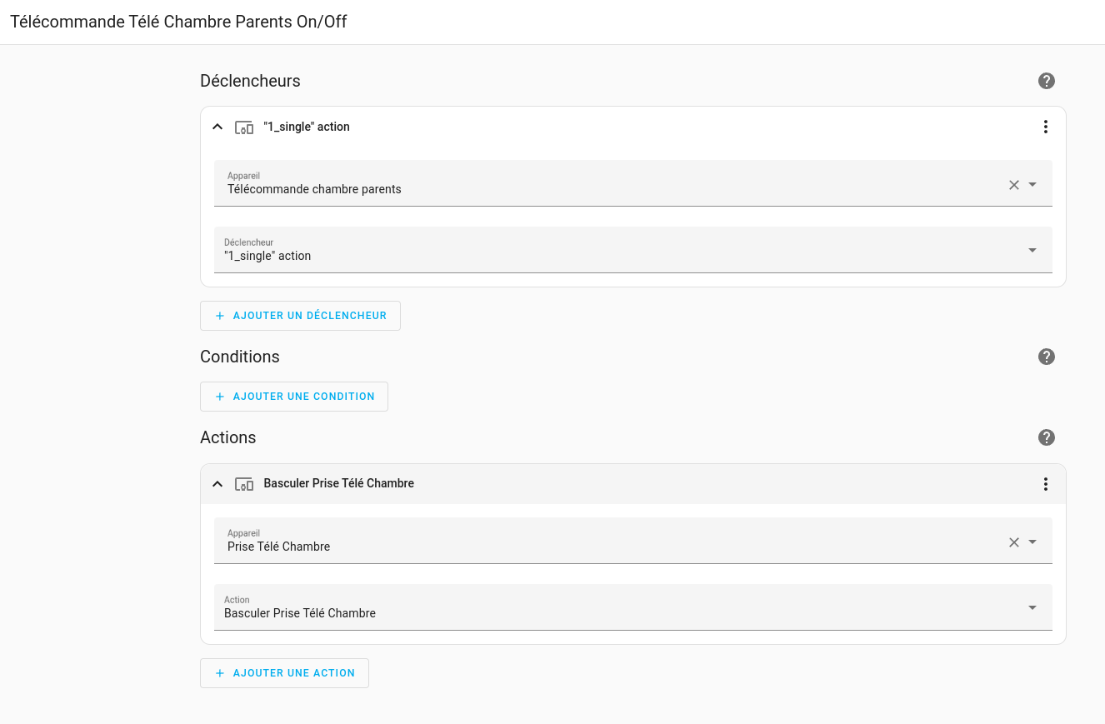Open help for Actions section
Screen dimensions: 1105x724
(x=1047, y=437)
